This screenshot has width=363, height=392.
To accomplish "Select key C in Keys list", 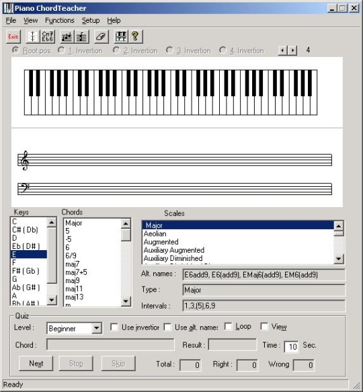I will pos(28,221).
